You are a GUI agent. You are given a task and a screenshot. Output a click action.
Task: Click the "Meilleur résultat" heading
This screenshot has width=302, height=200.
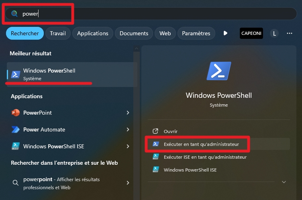(x=31, y=53)
